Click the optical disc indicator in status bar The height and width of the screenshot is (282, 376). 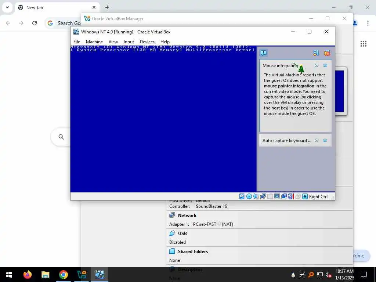[x=249, y=196]
